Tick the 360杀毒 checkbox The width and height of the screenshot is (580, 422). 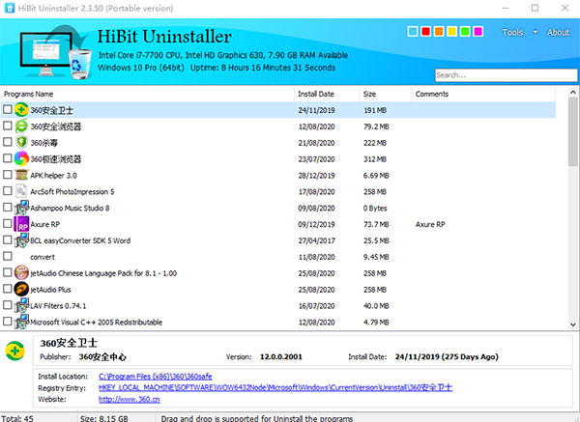point(8,142)
